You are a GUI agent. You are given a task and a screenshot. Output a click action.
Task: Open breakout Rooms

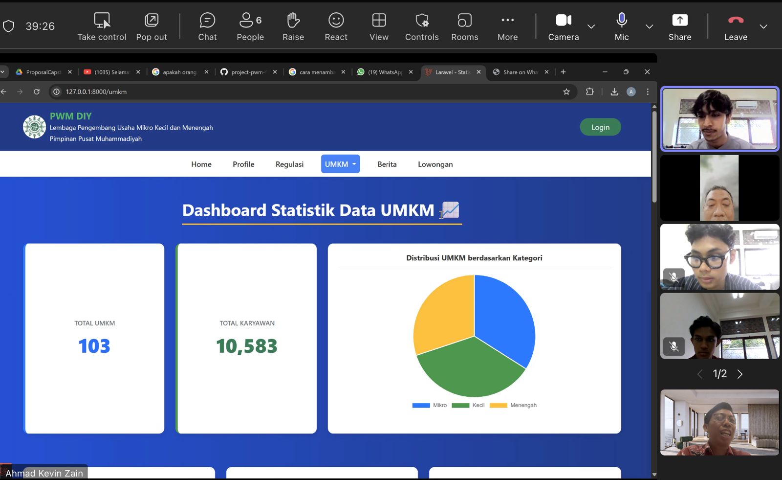click(464, 26)
